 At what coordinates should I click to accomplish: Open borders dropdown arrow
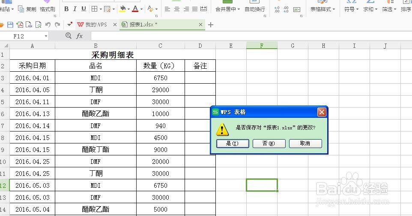[101, 9]
